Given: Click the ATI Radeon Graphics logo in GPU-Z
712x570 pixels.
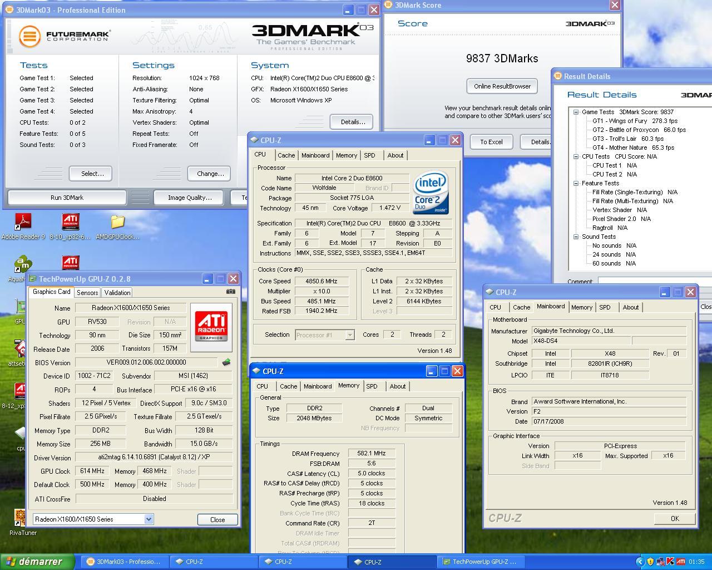Looking at the screenshot, I should pos(211,327).
